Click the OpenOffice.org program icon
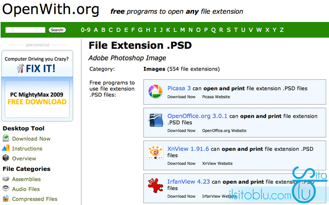Image resolution: width=329 pixels, height=205 pixels. point(155,120)
